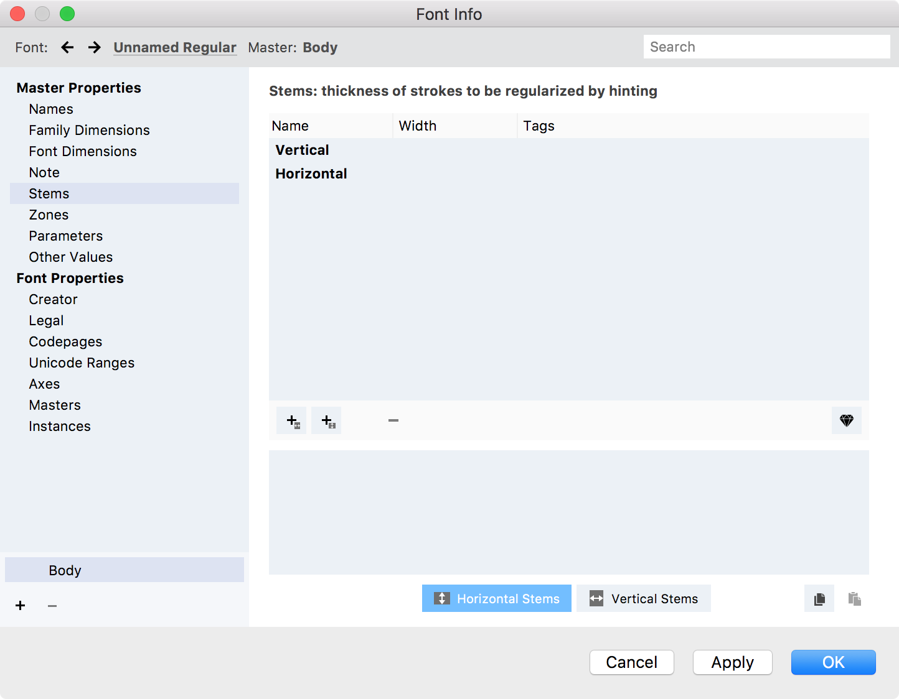The image size is (899, 699).
Task: Open Other Values section
Action: point(125,257)
